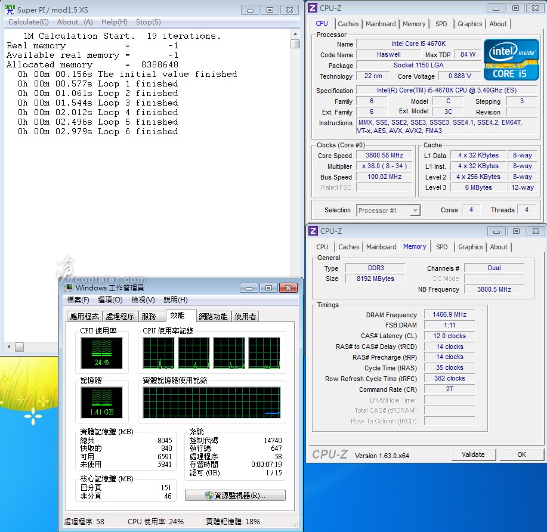Maximize the Super PI window
Viewport: 547px width, 532px height.
click(270, 10)
